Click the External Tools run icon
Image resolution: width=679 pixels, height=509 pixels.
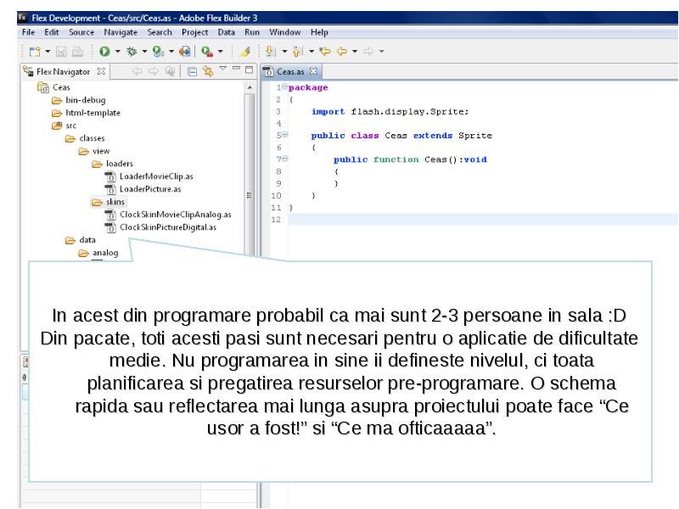pos(207,52)
